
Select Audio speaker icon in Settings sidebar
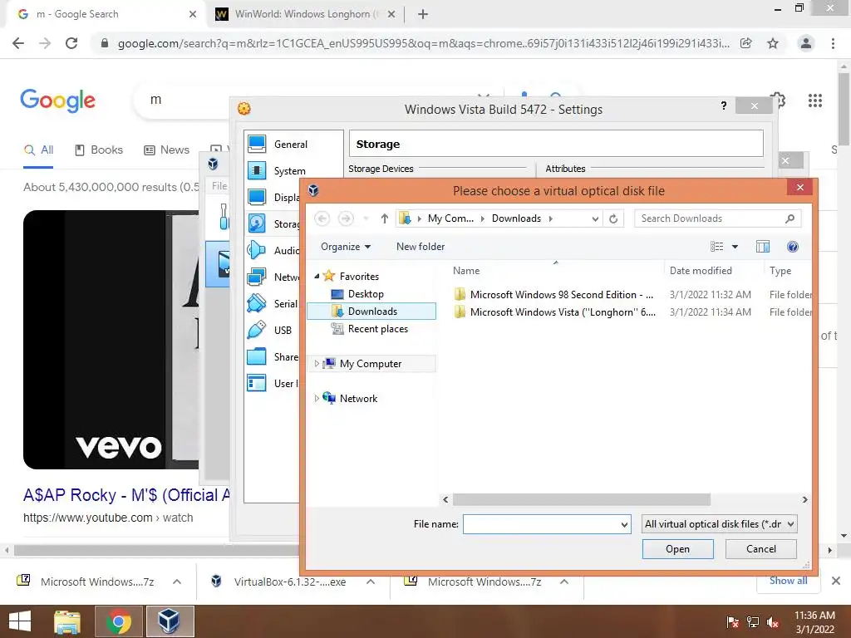pyautogui.click(x=257, y=250)
